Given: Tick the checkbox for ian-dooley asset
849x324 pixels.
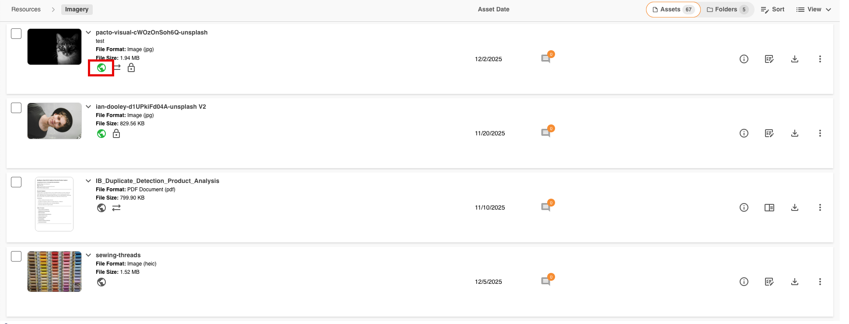Looking at the screenshot, I should click(16, 108).
